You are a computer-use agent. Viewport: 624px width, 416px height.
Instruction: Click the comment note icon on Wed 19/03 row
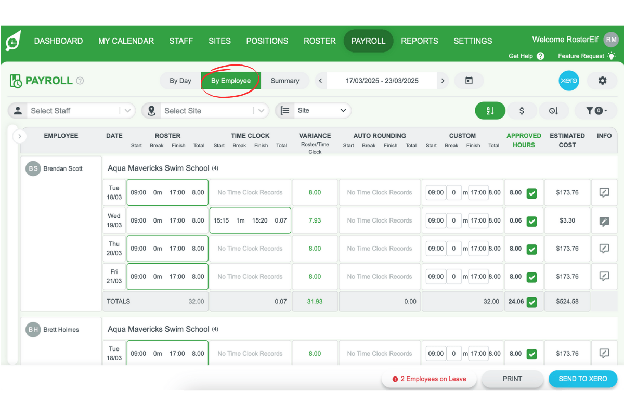coord(604,220)
